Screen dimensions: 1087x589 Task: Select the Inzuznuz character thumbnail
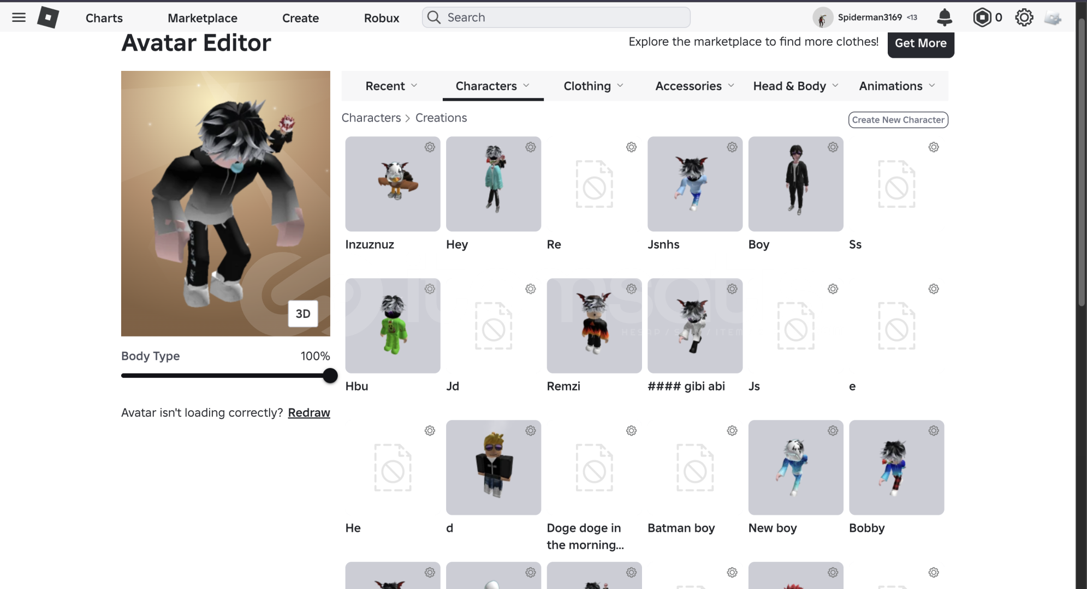pyautogui.click(x=393, y=184)
